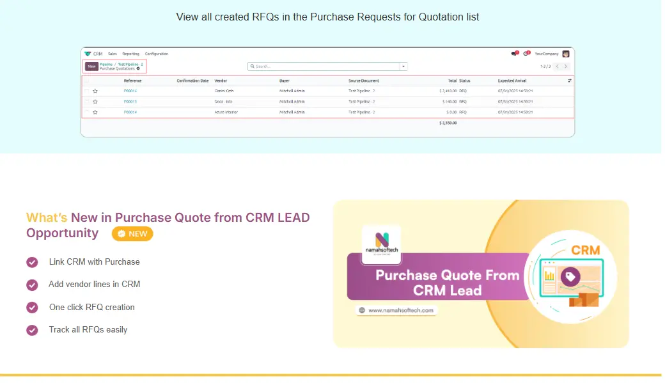Viewport: 665px width, 383px height.
Task: Open the activities clock icon
Action: (526, 54)
